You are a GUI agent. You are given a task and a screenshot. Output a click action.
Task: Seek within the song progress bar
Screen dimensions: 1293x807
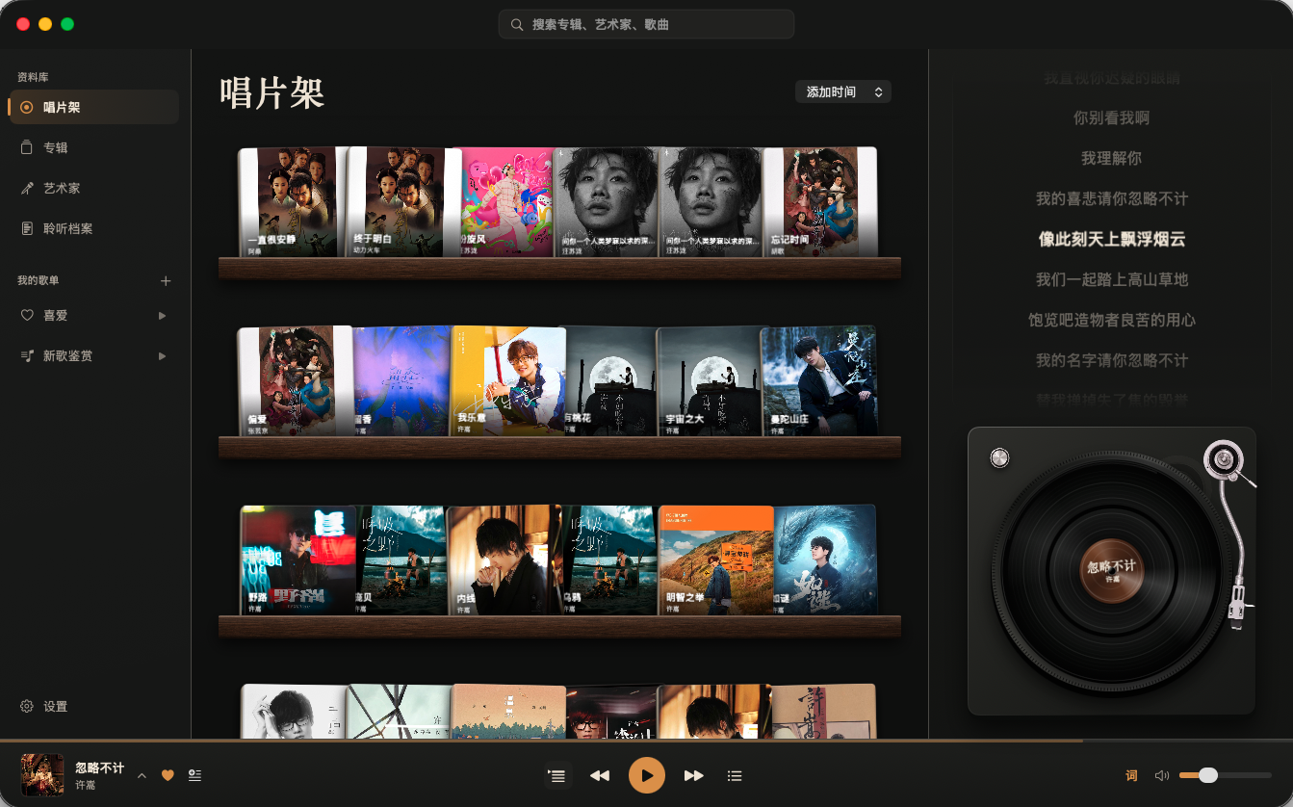click(x=646, y=741)
